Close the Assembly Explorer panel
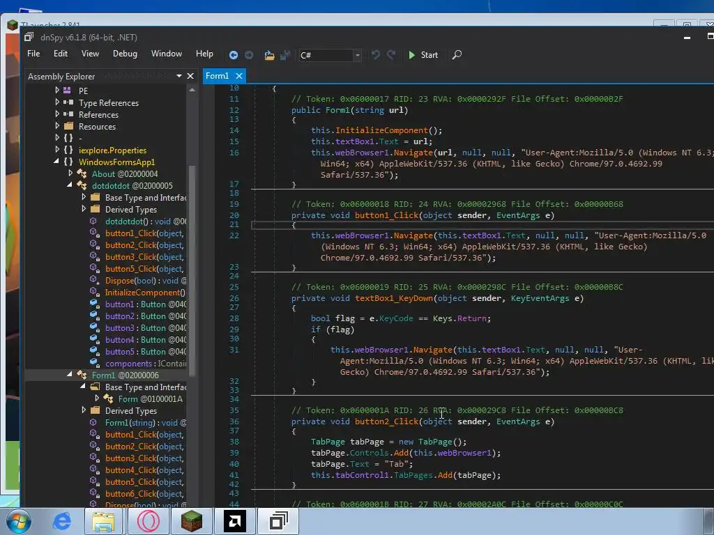The width and height of the screenshot is (714, 535). 190,76
